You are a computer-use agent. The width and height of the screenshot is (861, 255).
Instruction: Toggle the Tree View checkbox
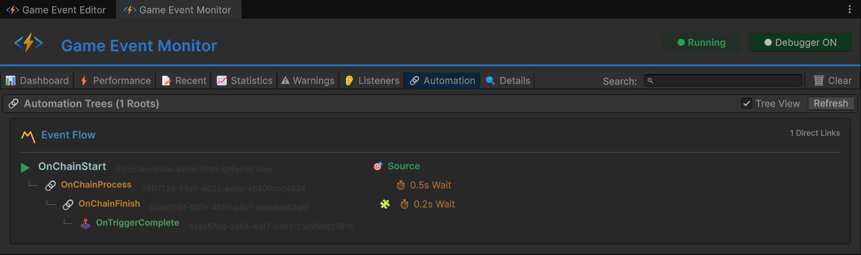point(747,104)
